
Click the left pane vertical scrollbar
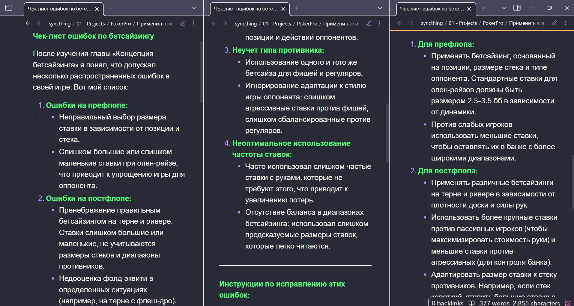201,72
